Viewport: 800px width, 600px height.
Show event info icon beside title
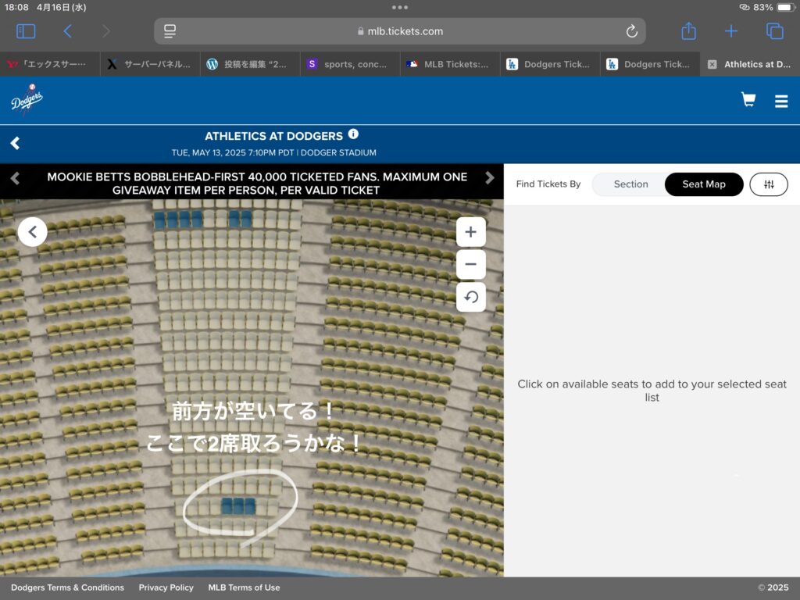[x=353, y=134]
